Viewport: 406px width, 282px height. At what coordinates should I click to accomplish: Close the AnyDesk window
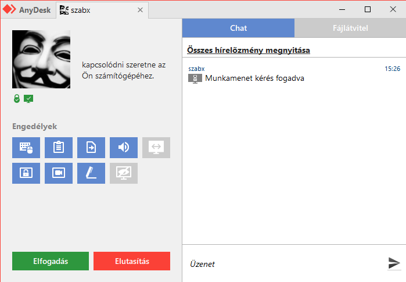click(x=393, y=9)
